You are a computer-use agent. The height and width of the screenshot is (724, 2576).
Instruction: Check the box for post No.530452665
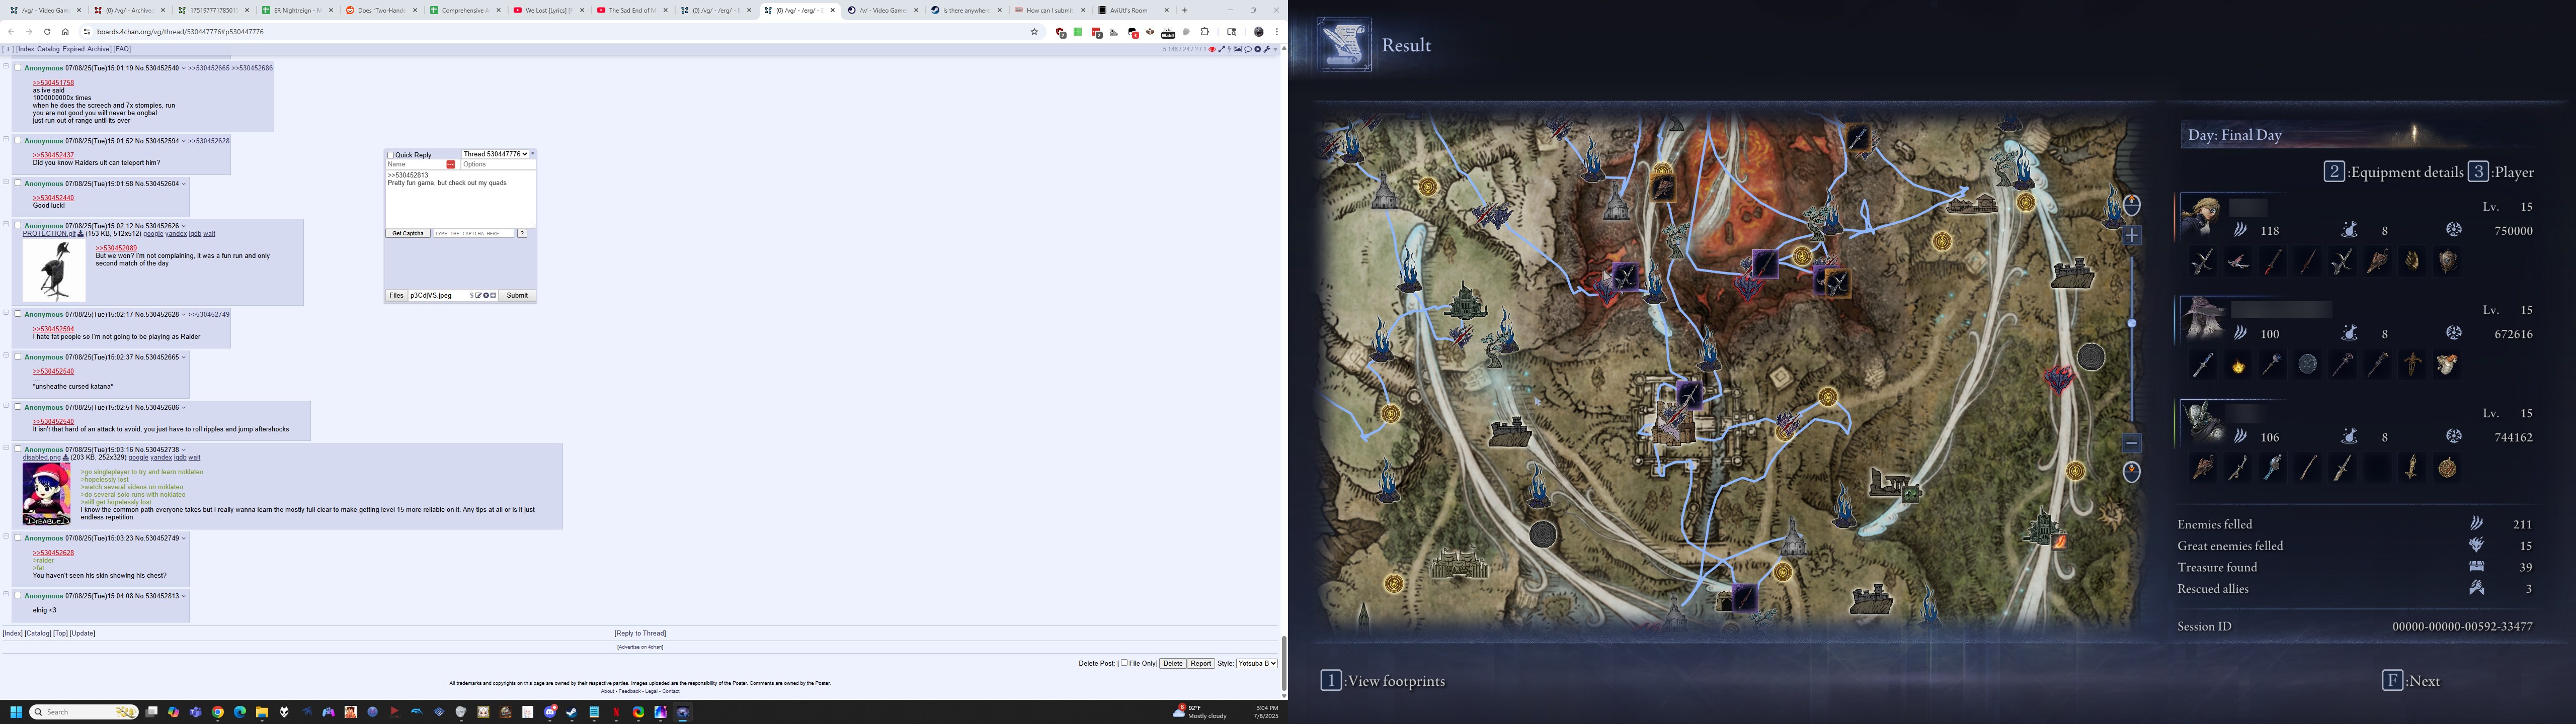(x=17, y=357)
